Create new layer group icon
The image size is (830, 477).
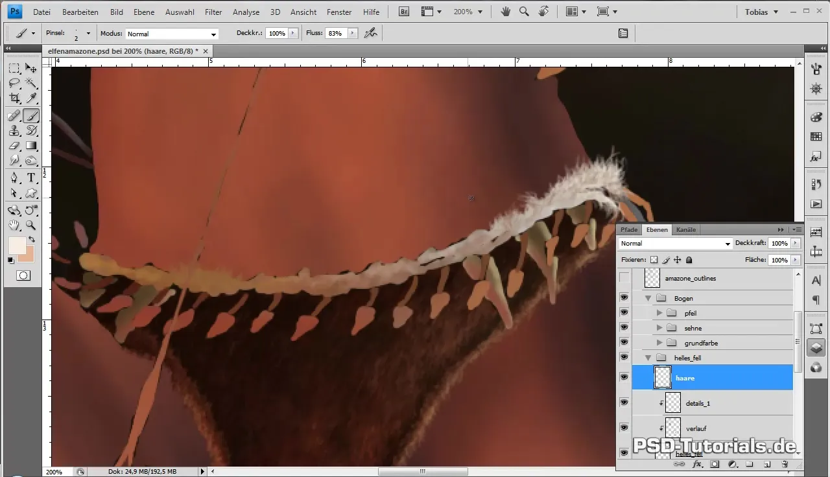click(x=749, y=465)
